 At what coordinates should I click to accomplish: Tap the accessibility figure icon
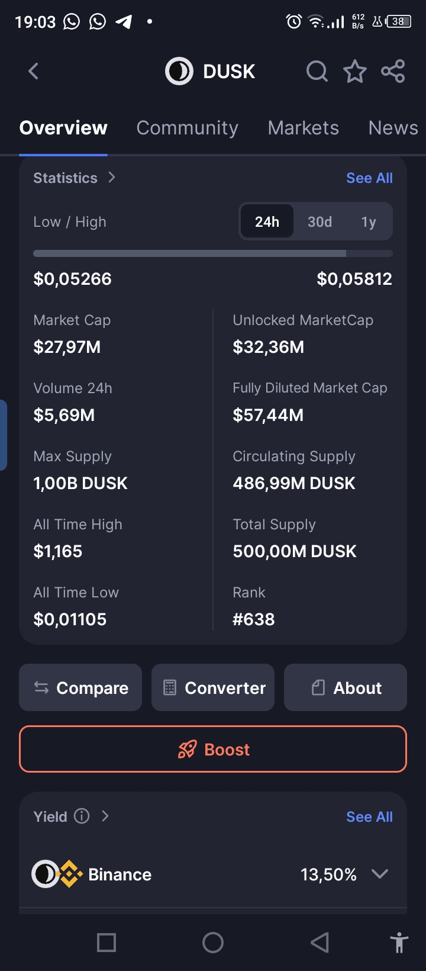pyautogui.click(x=399, y=942)
